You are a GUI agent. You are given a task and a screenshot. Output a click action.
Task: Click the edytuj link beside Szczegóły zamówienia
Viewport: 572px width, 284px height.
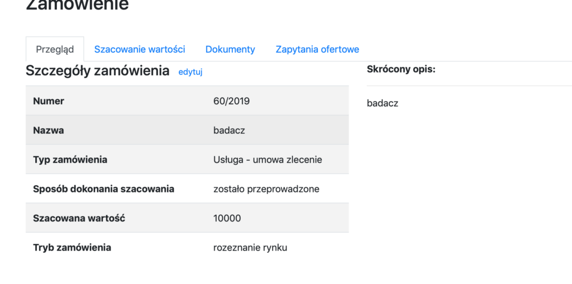click(x=190, y=72)
